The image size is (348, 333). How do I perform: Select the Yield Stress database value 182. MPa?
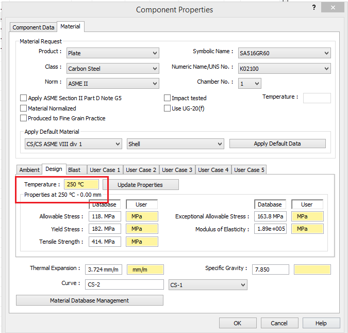(105, 229)
